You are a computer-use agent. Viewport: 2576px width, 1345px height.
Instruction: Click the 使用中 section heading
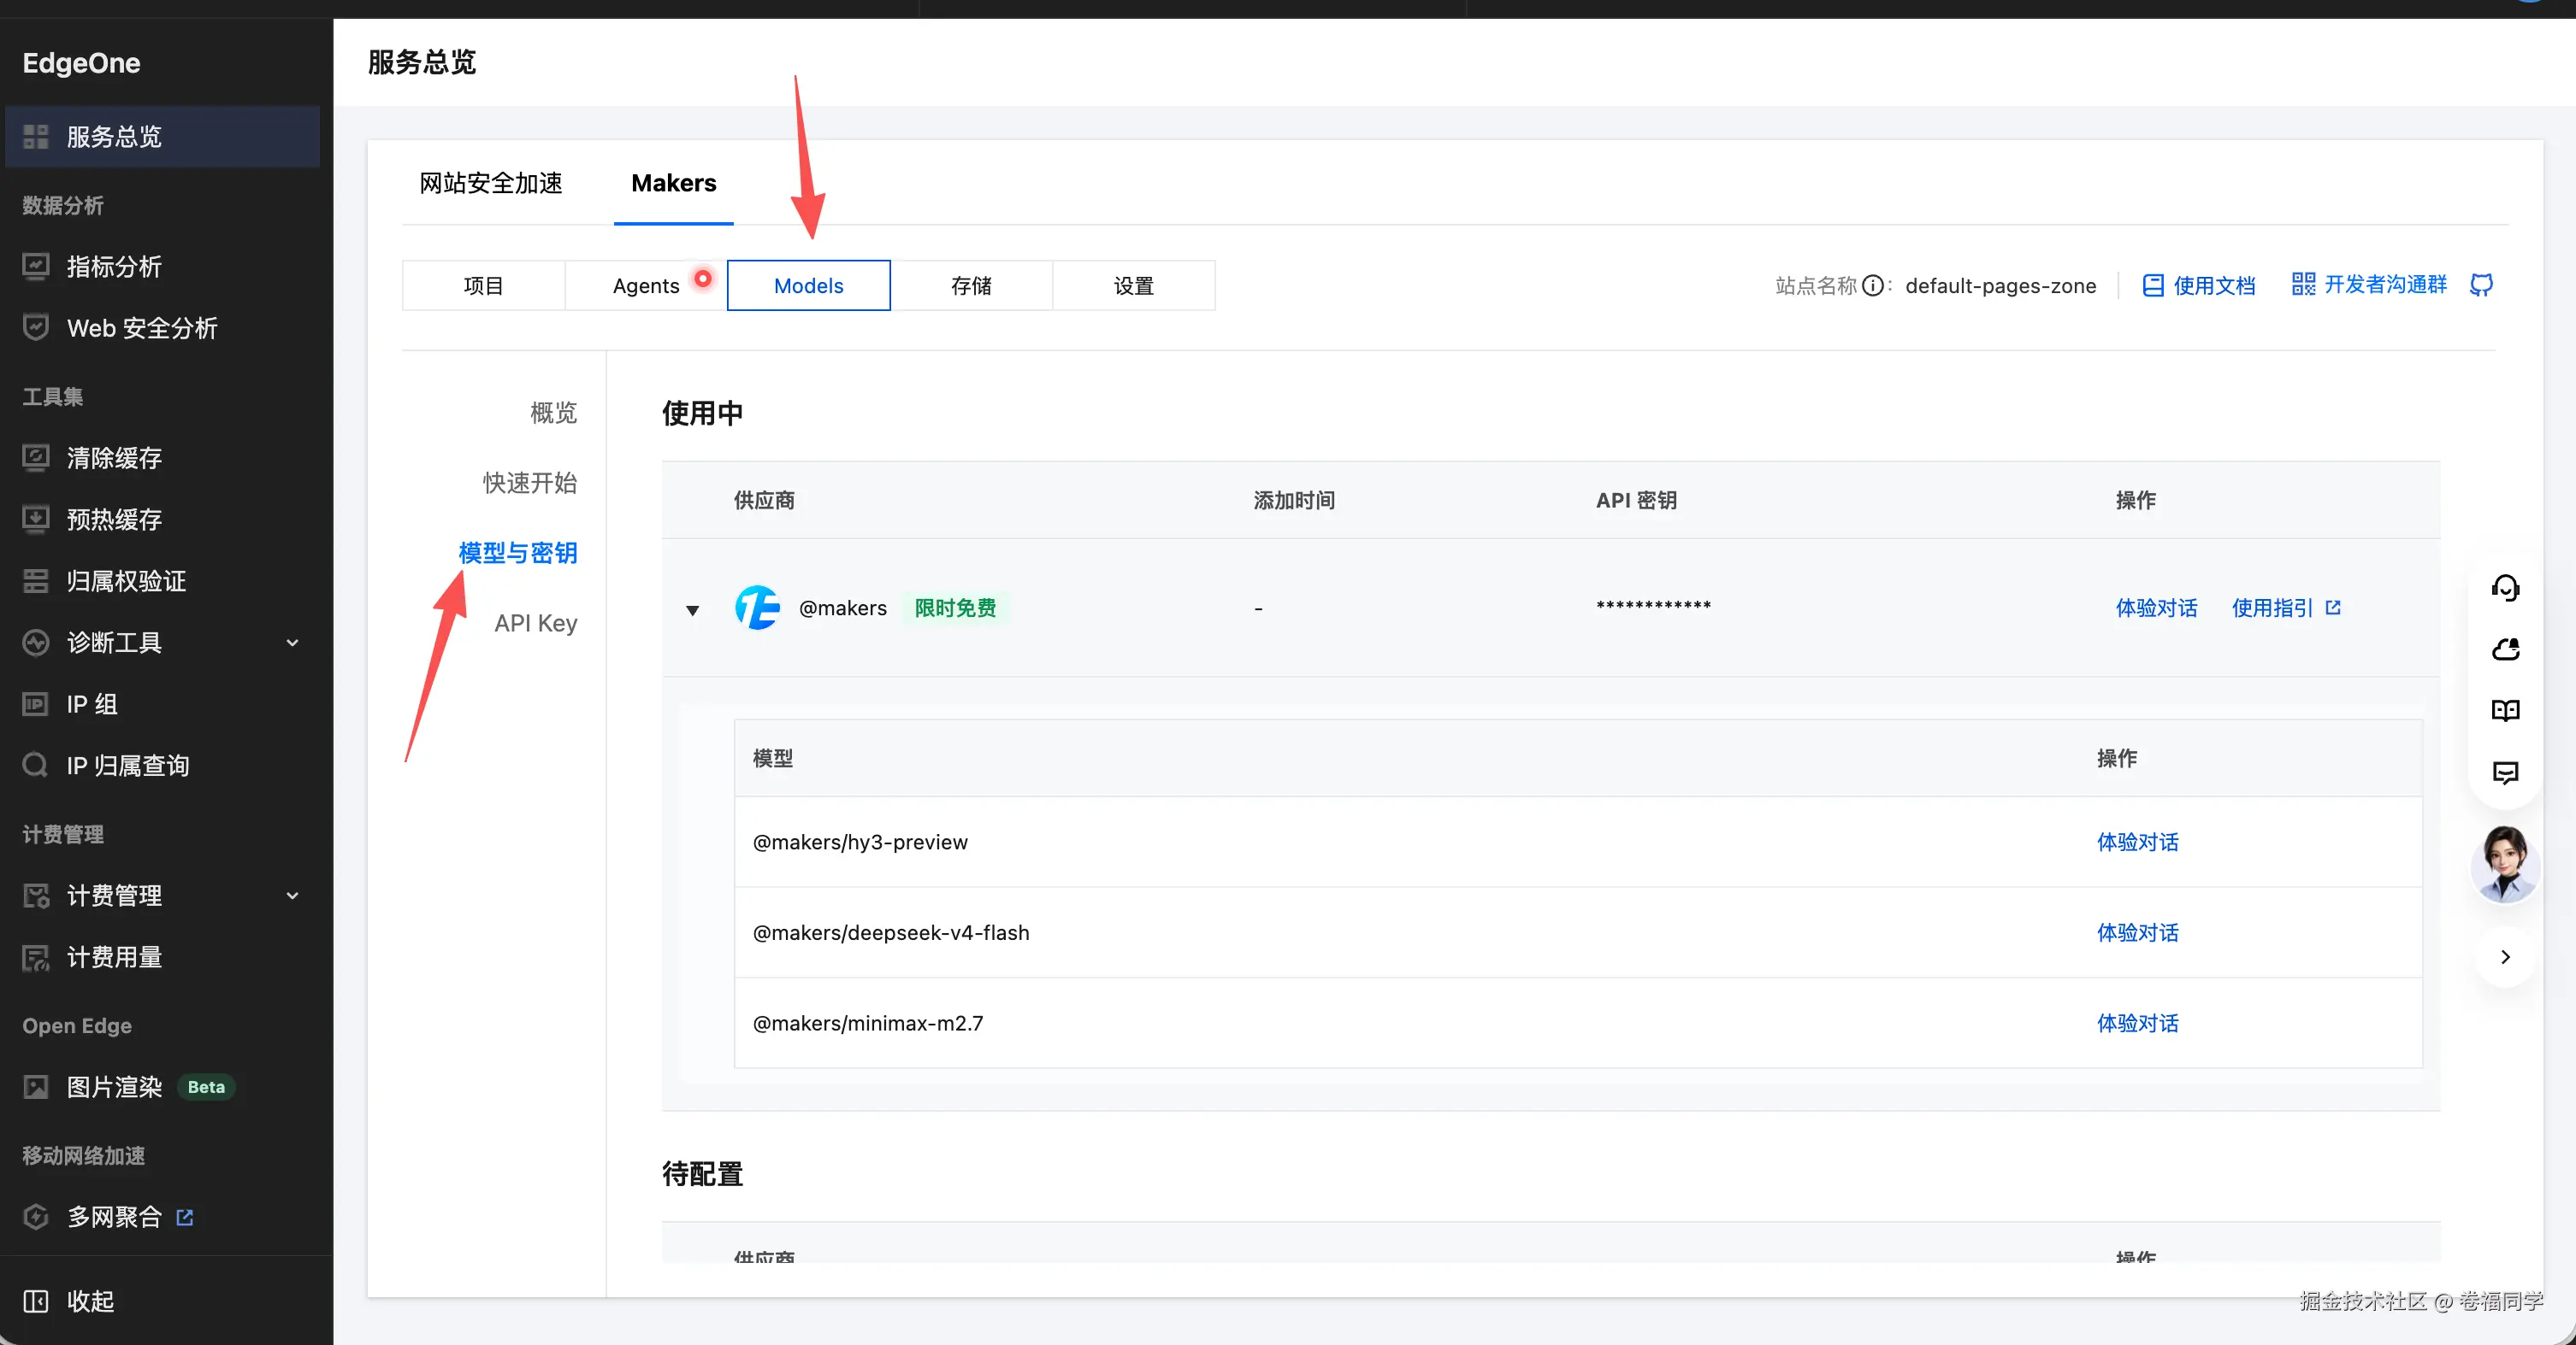click(x=702, y=414)
